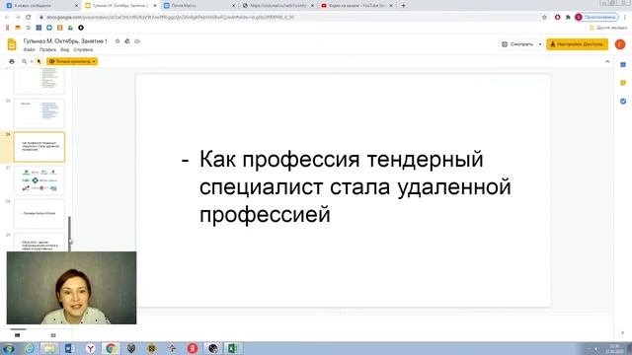632x355 pixels.
Task: Open the other bookmarks folder
Action: click(608, 28)
